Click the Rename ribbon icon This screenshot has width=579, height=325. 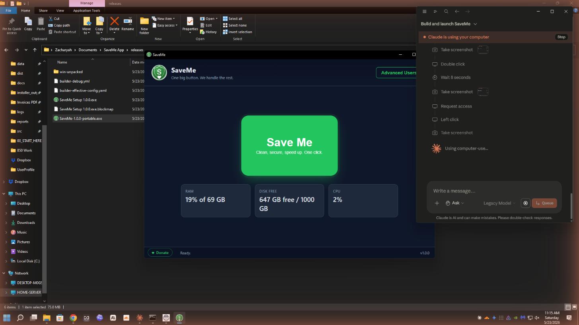coord(128,21)
